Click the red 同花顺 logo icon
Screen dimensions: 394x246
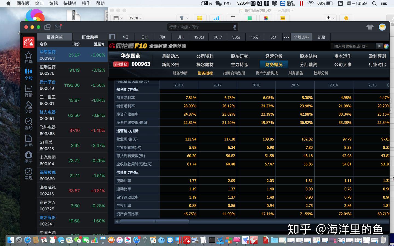coord(28,42)
